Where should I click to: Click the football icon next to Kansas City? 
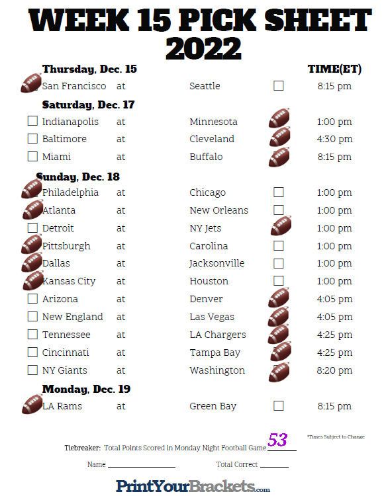click(x=33, y=280)
